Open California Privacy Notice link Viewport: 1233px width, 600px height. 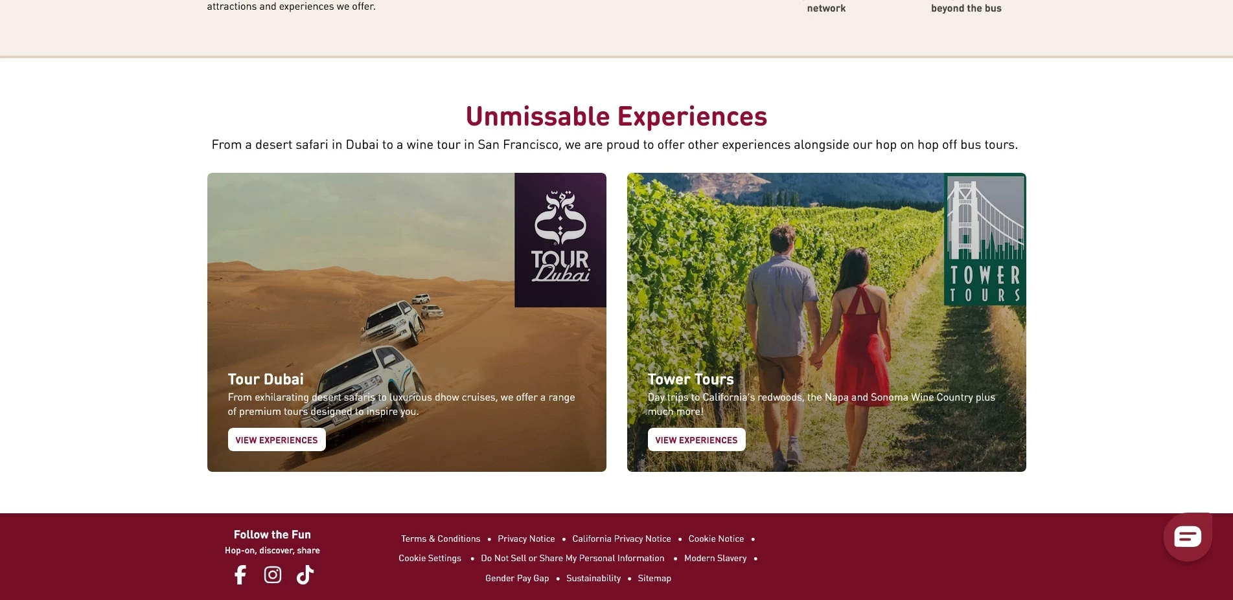coord(621,539)
